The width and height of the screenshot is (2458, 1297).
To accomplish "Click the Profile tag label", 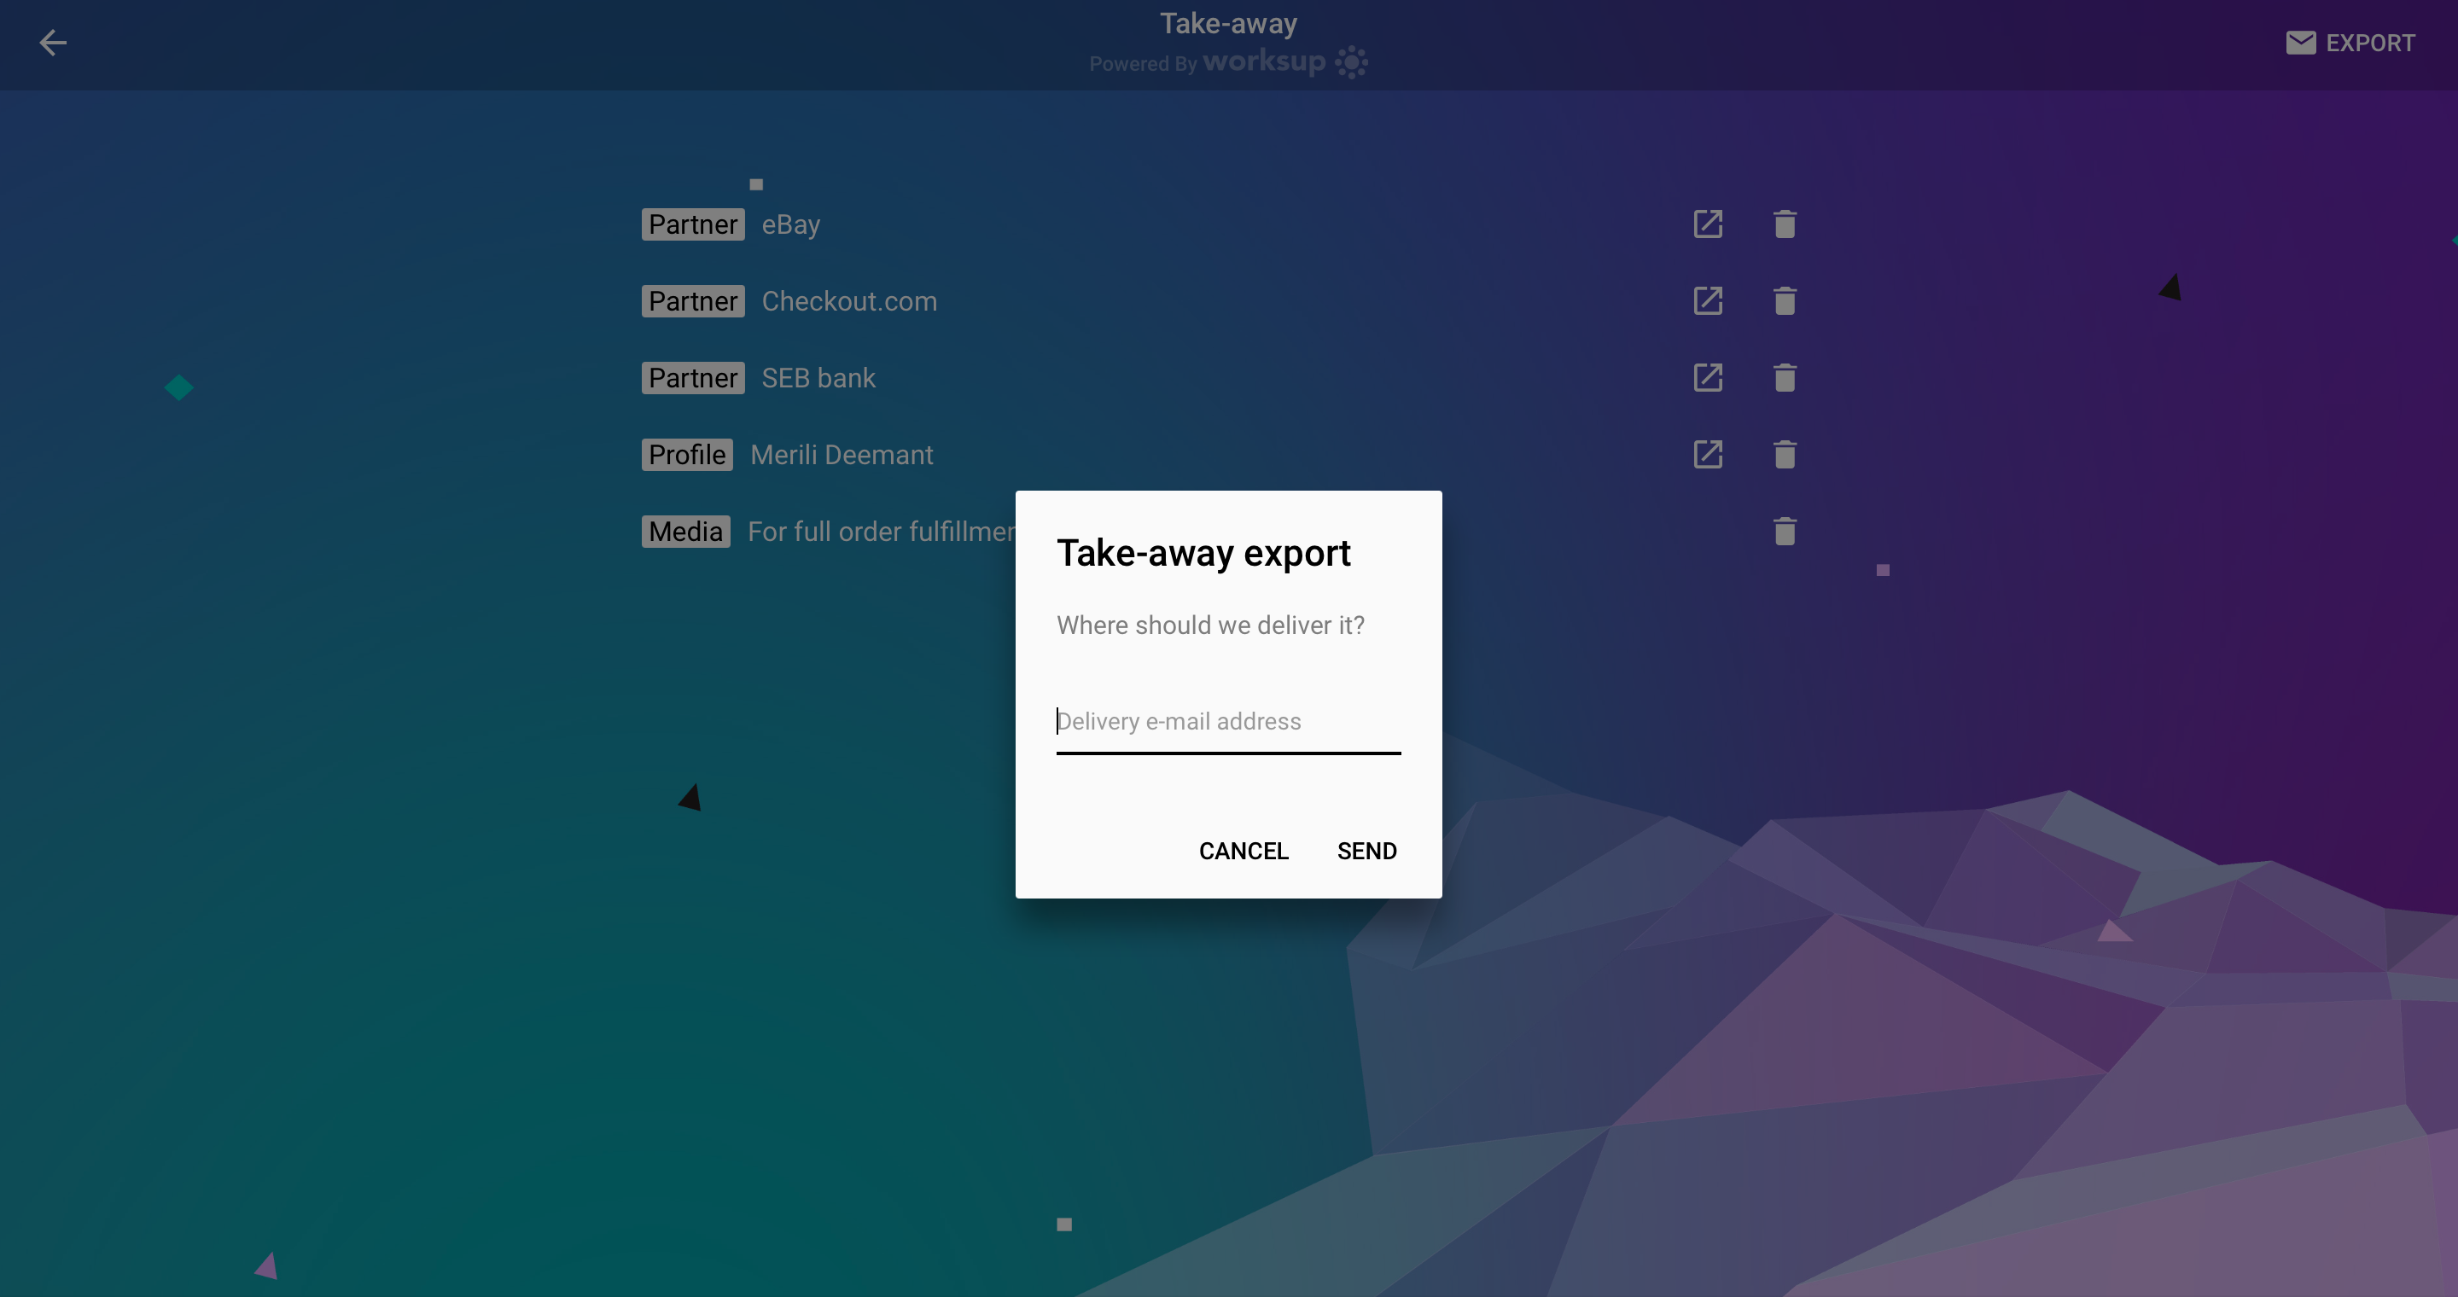I will click(x=687, y=454).
